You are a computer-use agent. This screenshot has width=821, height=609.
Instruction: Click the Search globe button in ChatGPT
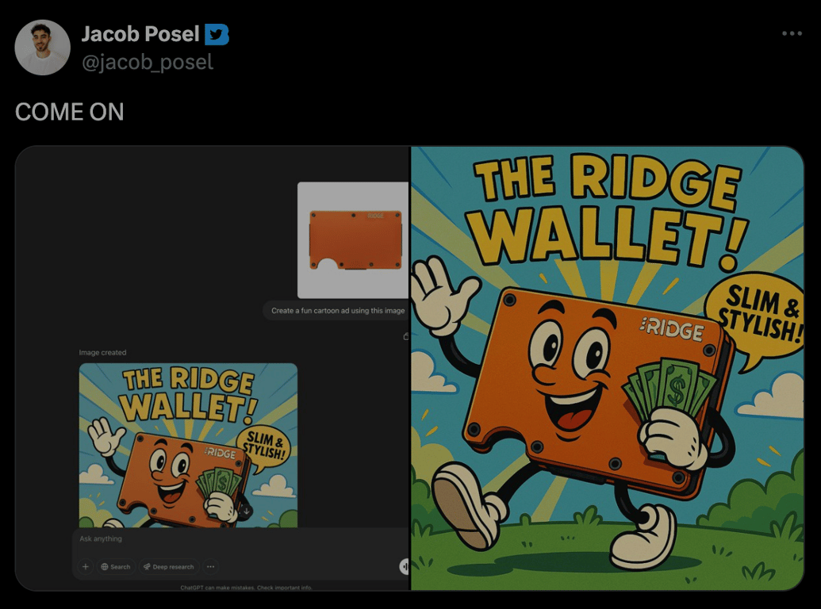tap(116, 567)
